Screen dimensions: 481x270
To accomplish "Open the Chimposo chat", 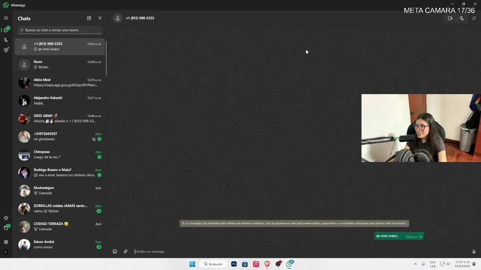I will tap(60, 154).
